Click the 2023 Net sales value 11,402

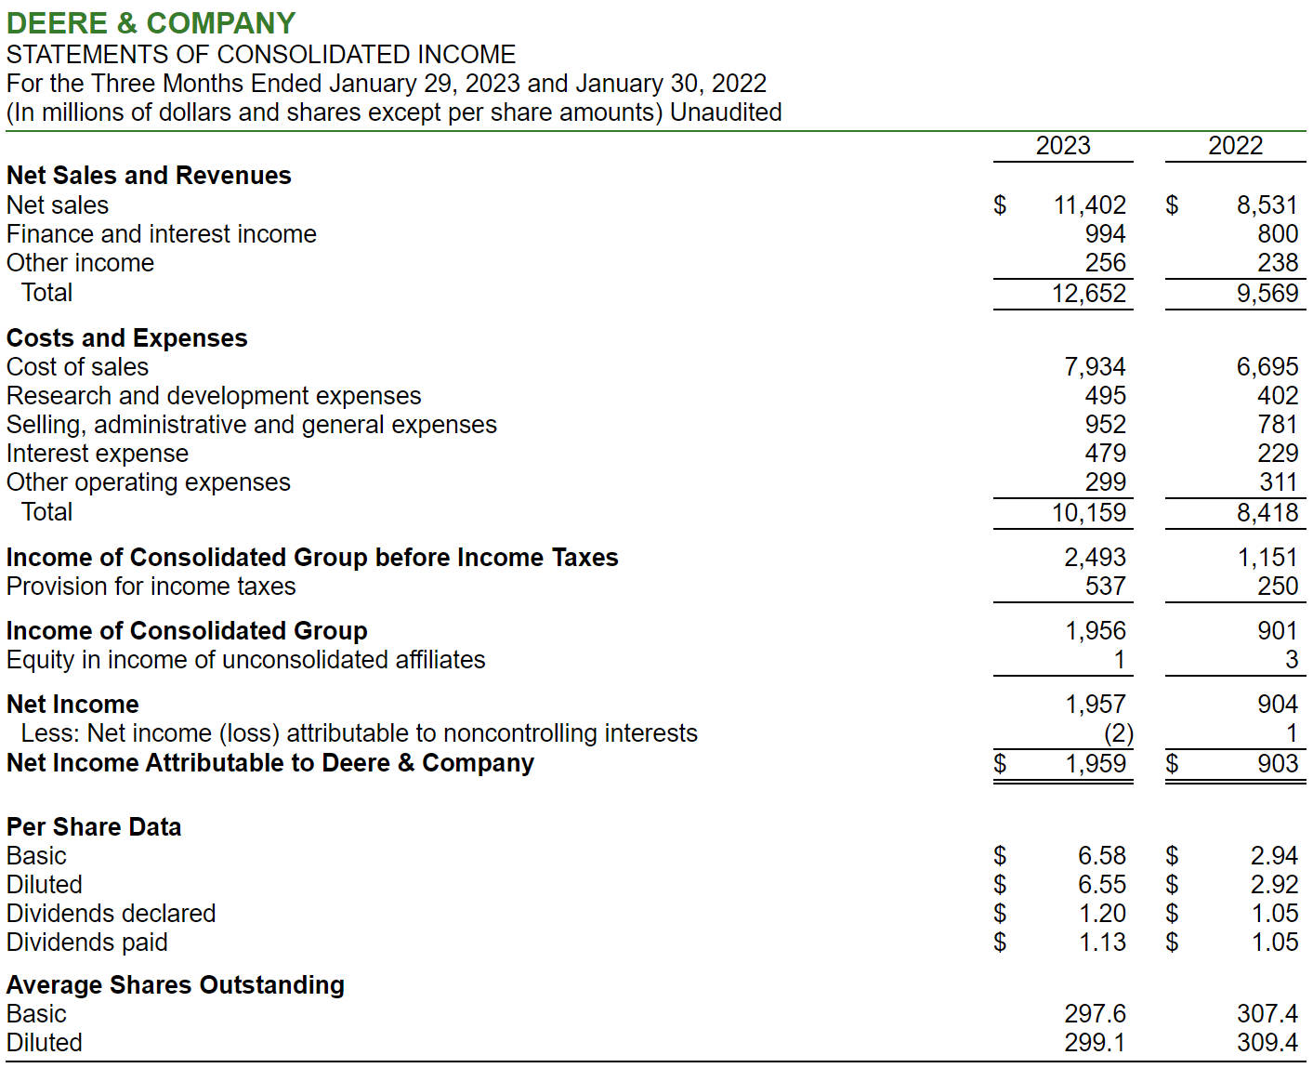pyautogui.click(x=1089, y=204)
